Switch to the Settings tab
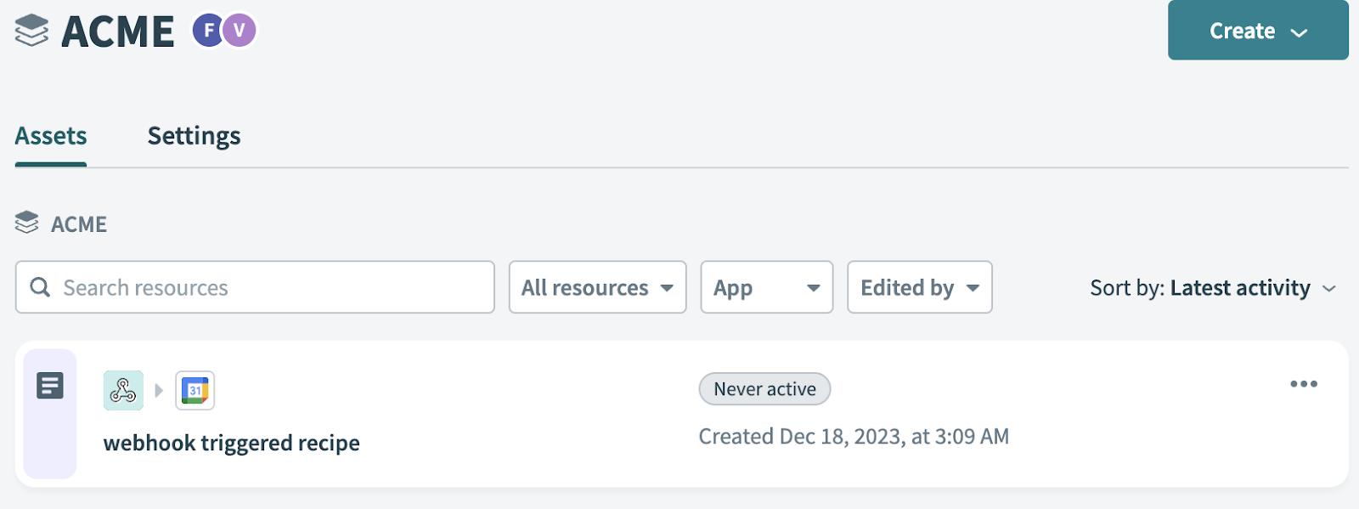This screenshot has width=1359, height=509. (x=194, y=135)
